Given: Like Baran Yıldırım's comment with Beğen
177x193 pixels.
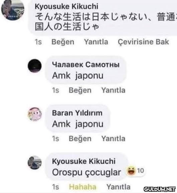Looking at the screenshot, I should (80, 139).
